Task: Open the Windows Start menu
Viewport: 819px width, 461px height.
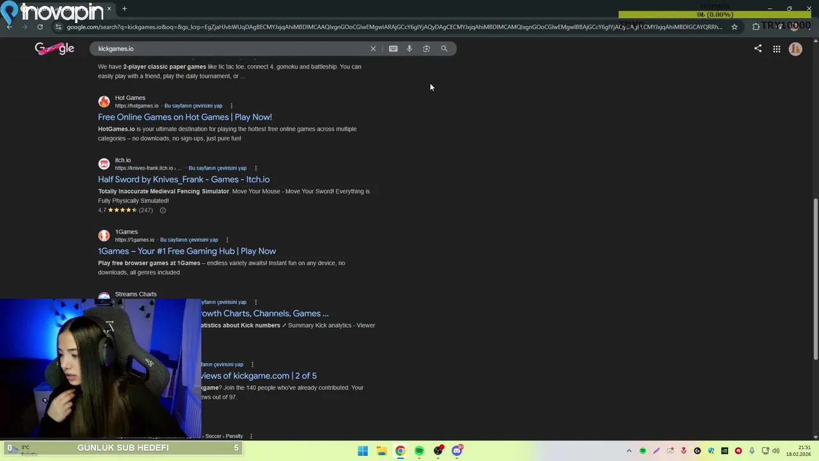Action: coord(363,451)
